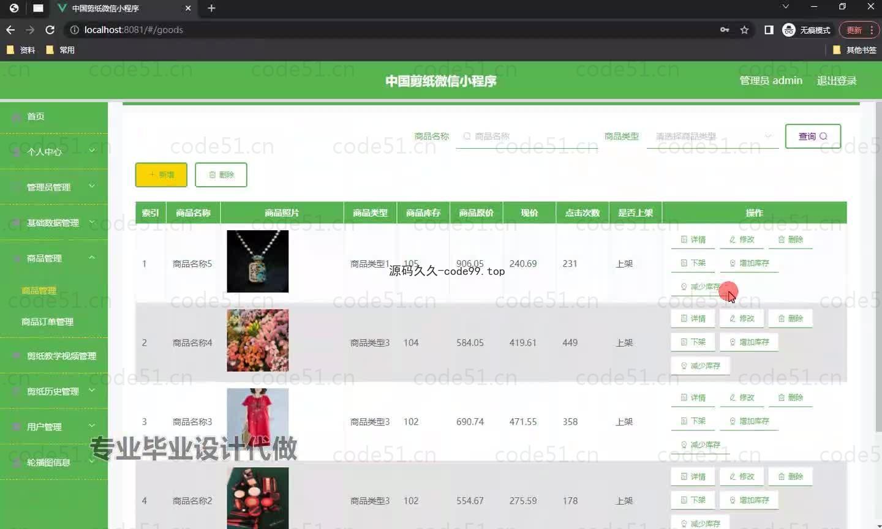The image size is (882, 529).
Task: Click 修改 for 商品名称4
Action: 742,318
